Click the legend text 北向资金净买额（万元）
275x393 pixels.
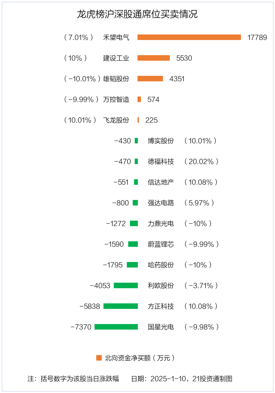tap(140, 357)
